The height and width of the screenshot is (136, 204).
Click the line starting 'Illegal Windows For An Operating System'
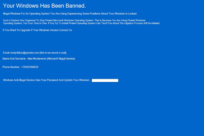(70, 14)
